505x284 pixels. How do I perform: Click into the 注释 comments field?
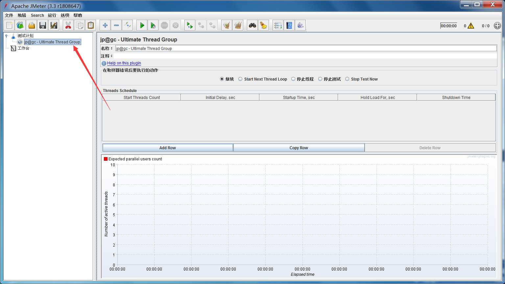tap(306, 56)
